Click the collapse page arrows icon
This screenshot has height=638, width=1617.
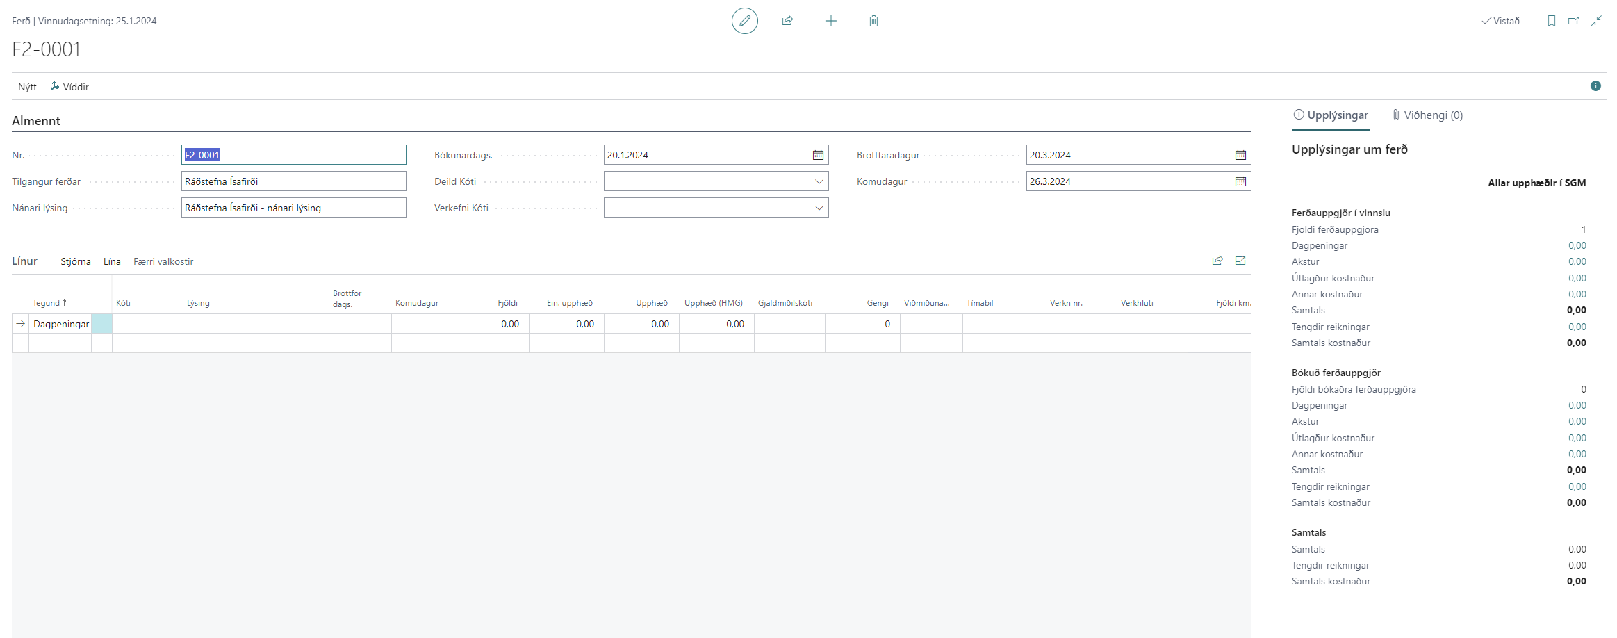point(1596,21)
